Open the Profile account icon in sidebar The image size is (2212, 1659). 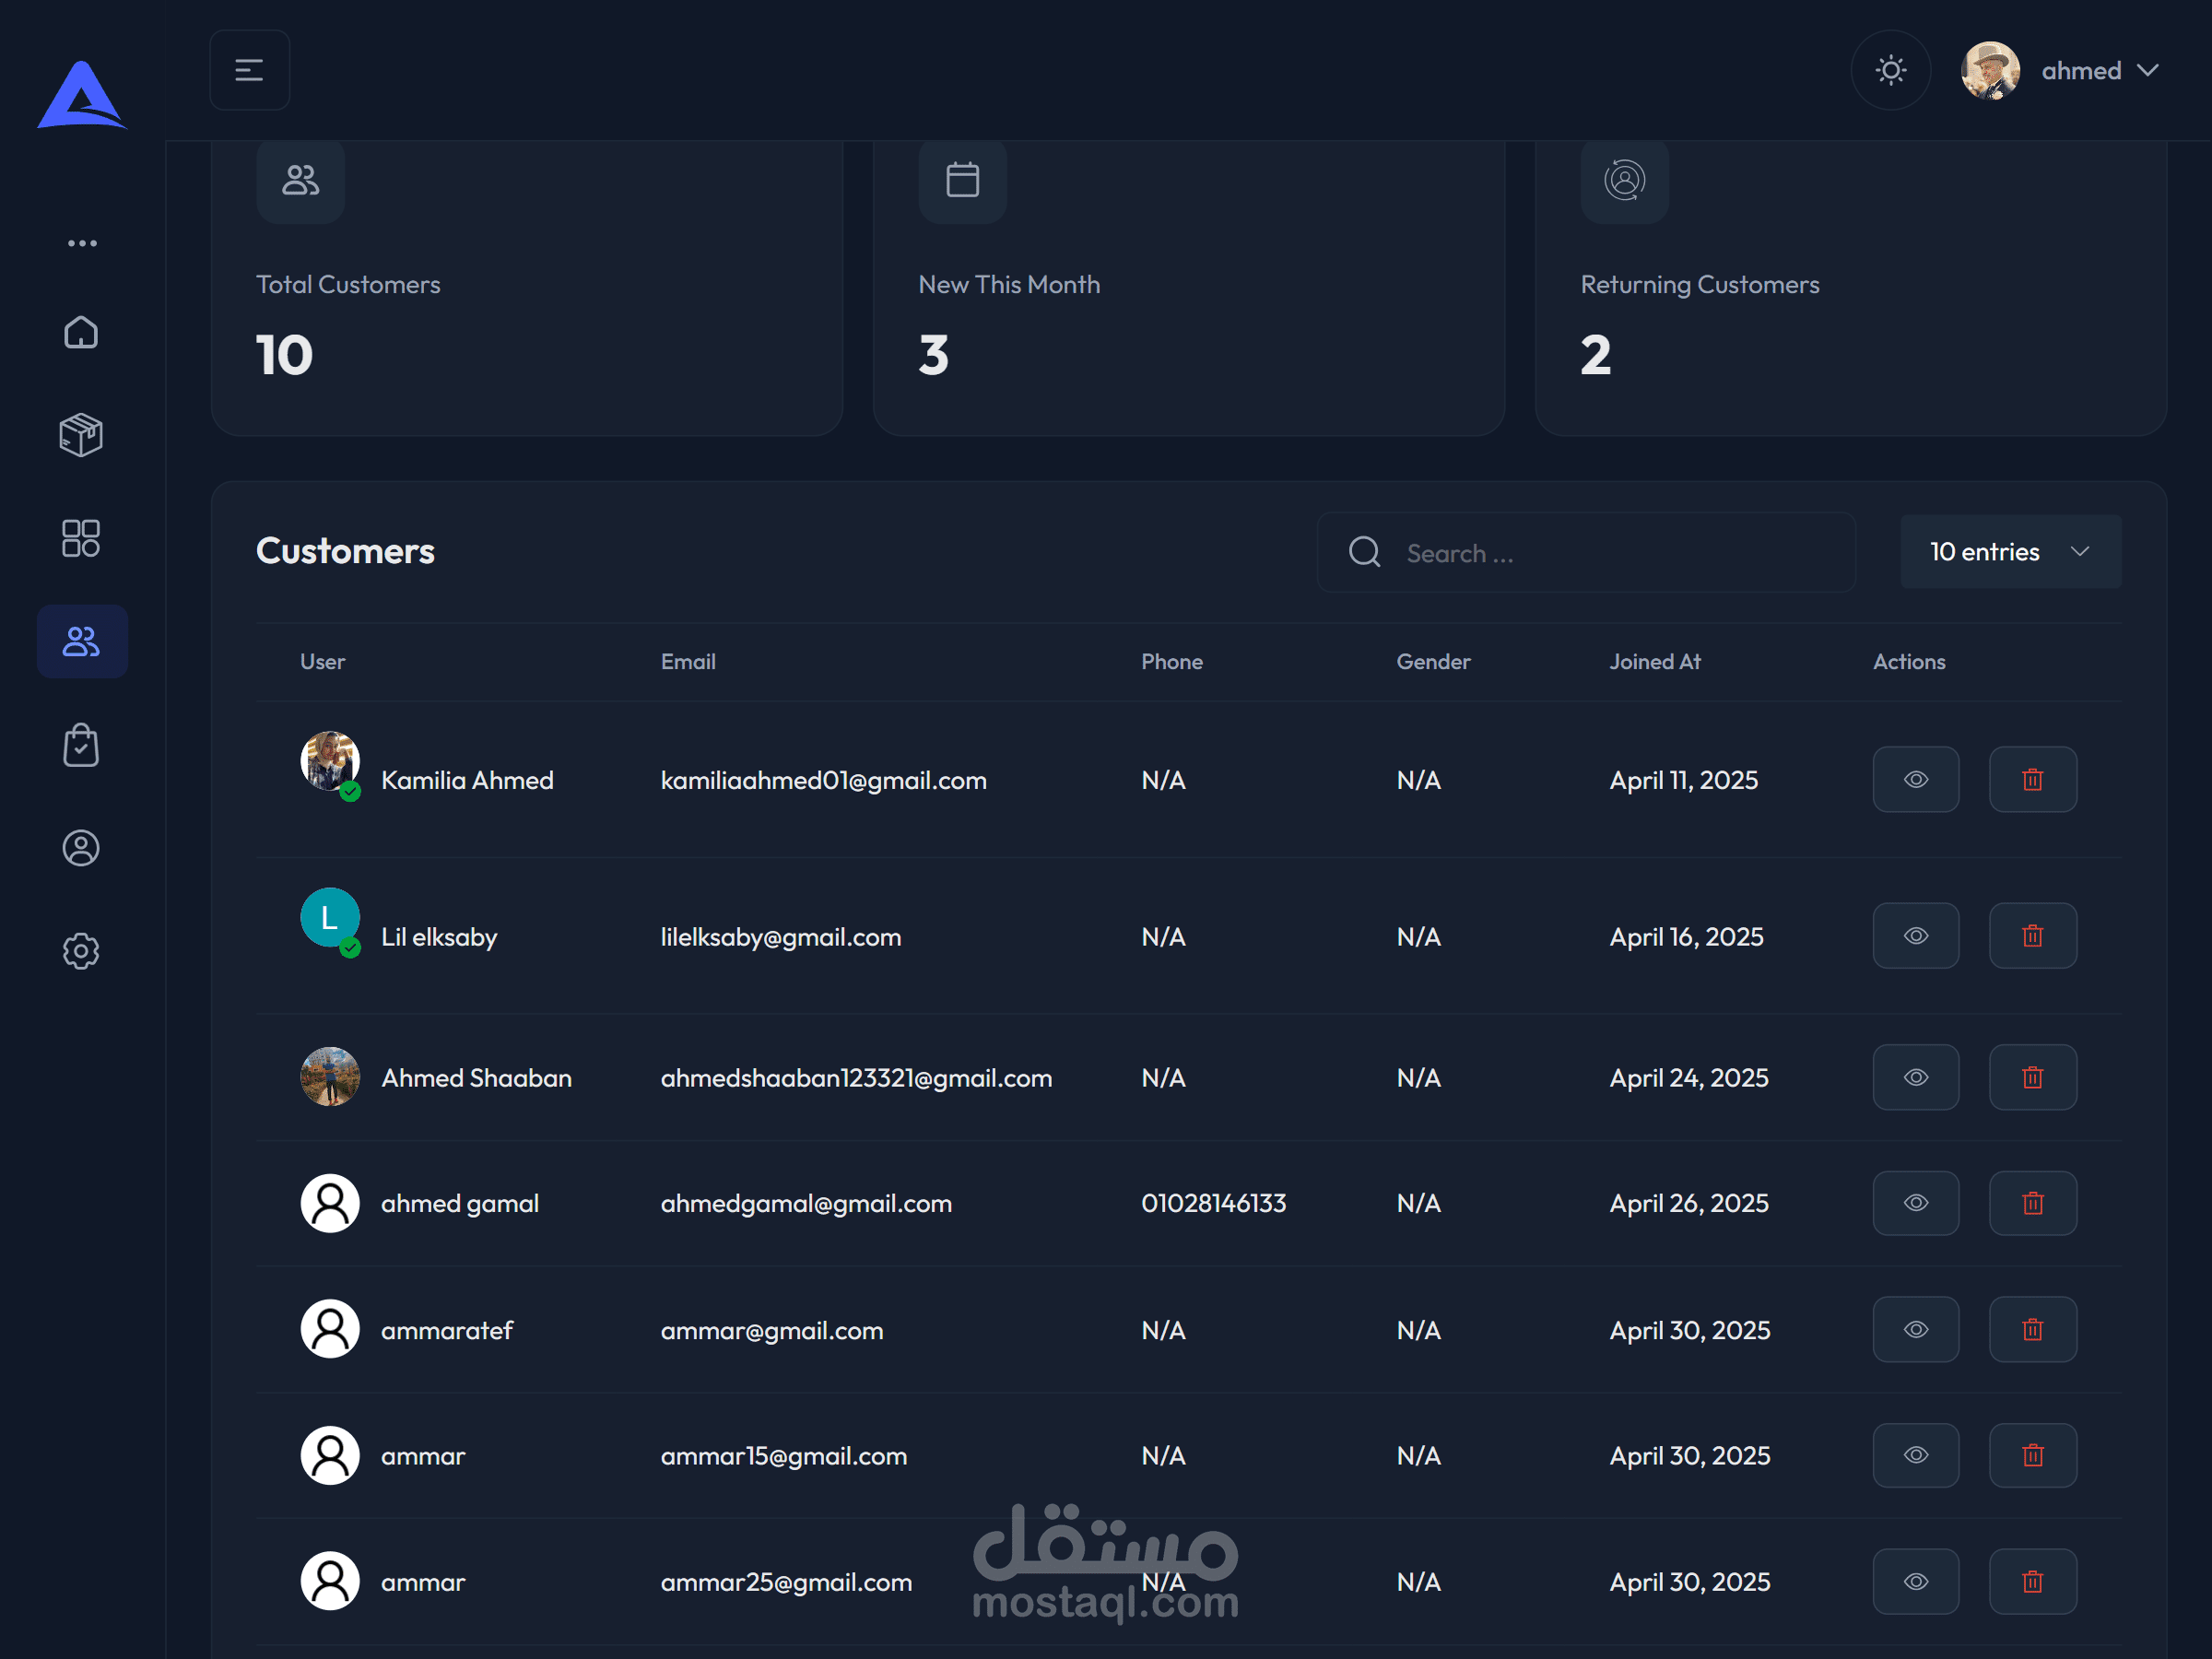[x=81, y=848]
